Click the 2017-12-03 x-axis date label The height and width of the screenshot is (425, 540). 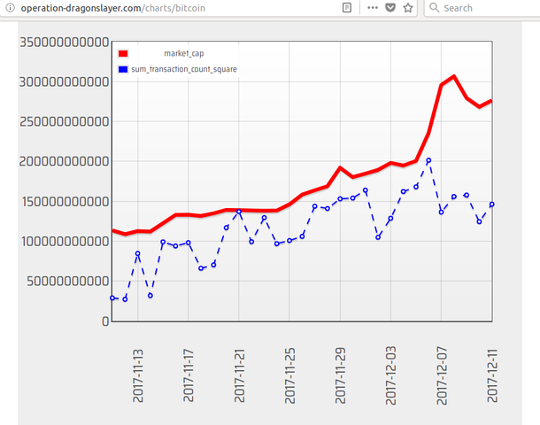pyautogui.click(x=390, y=376)
